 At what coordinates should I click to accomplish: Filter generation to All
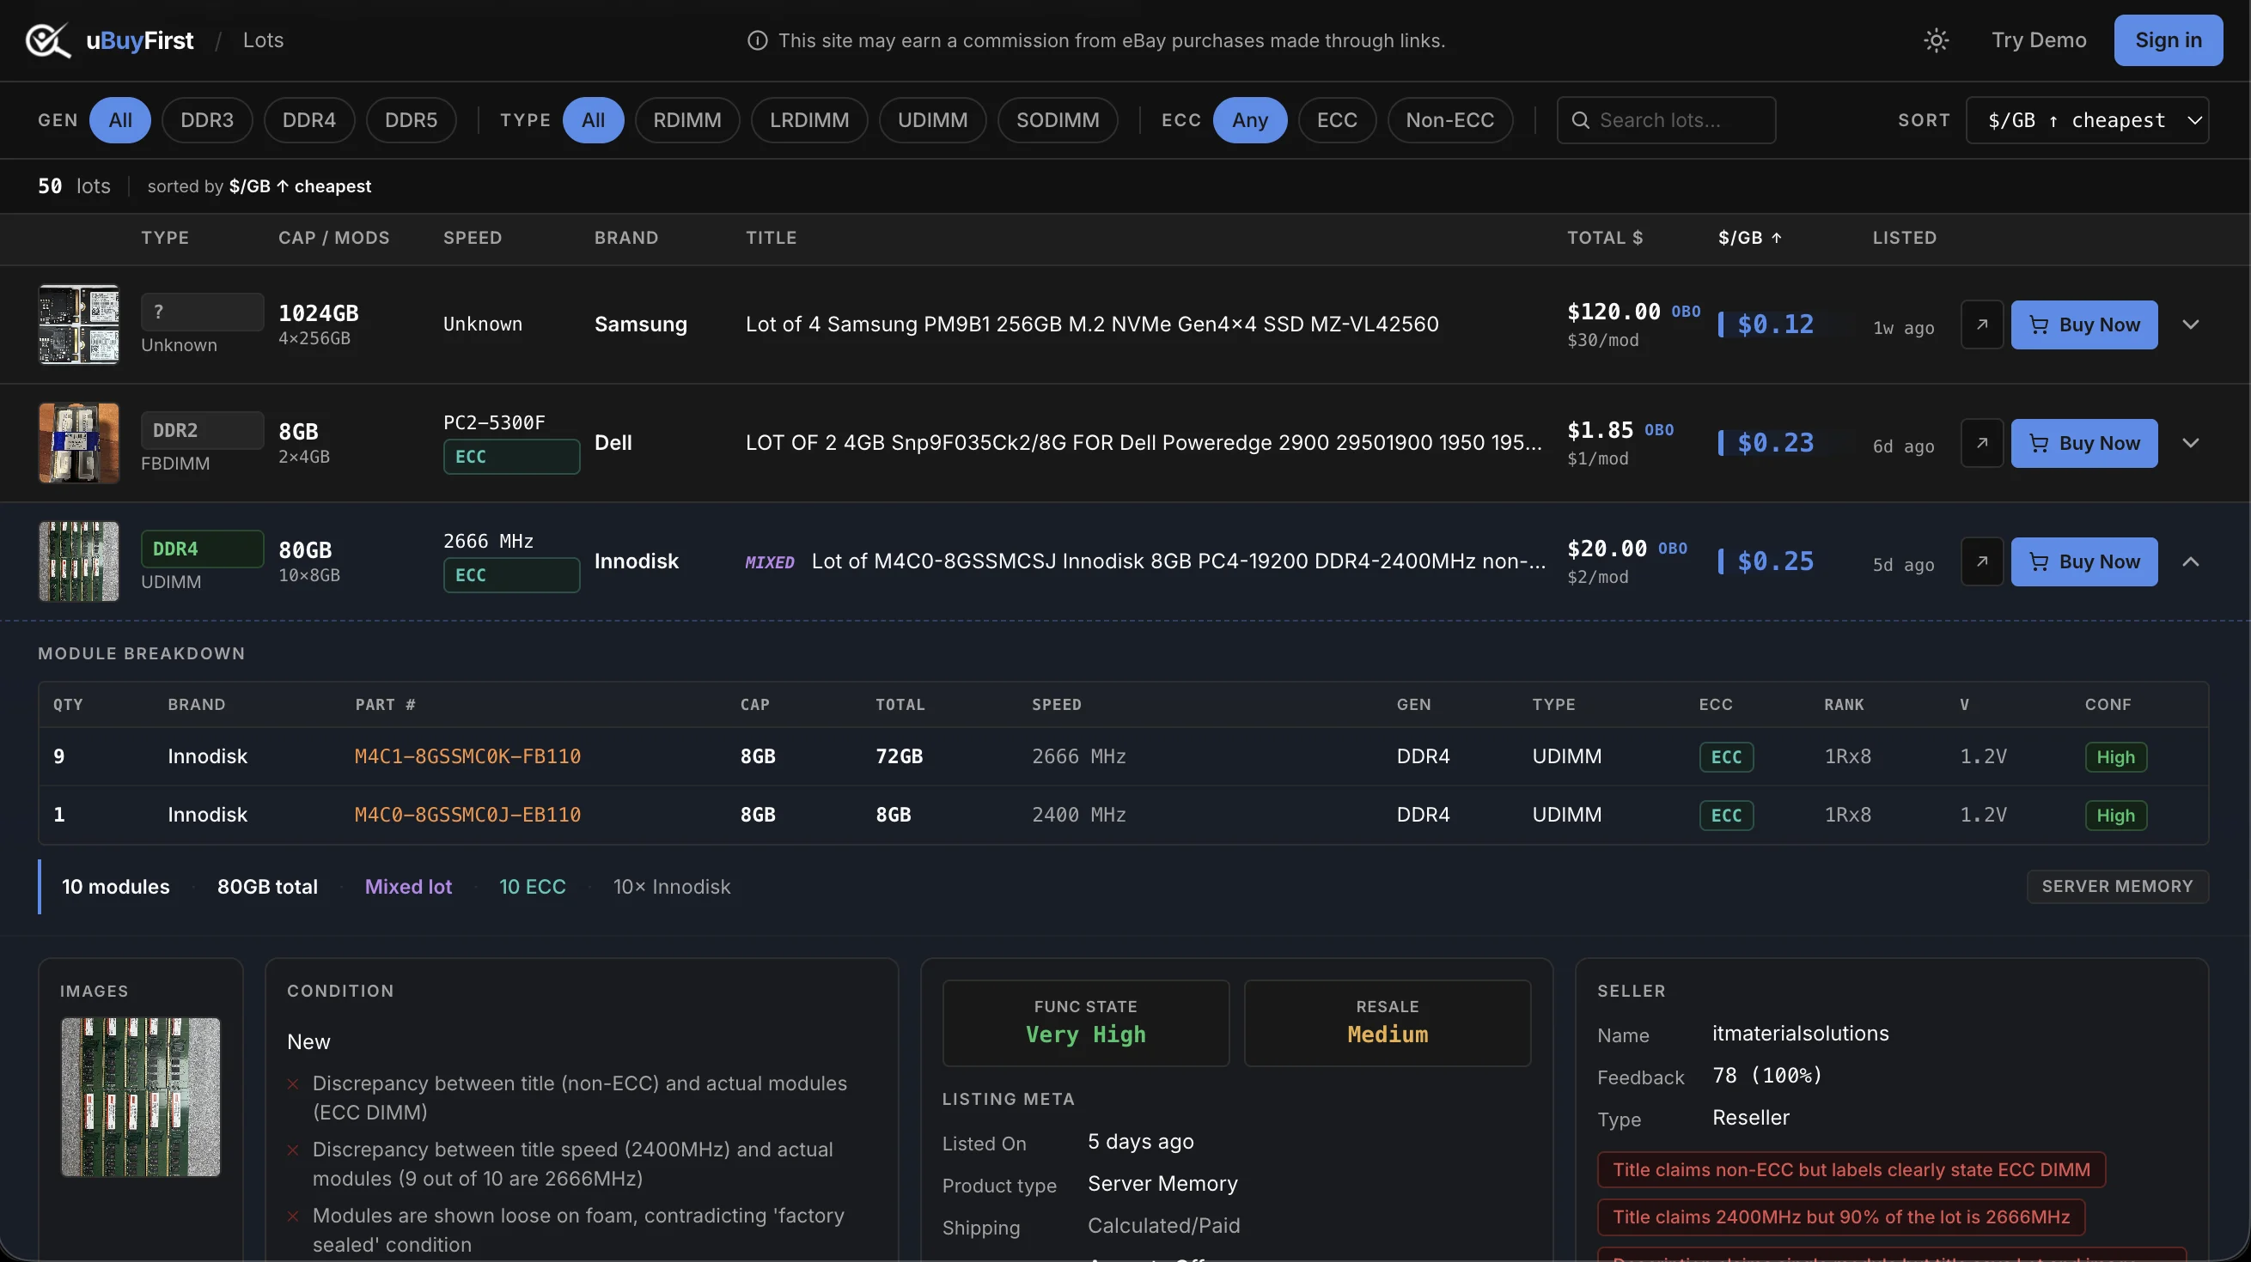click(119, 119)
